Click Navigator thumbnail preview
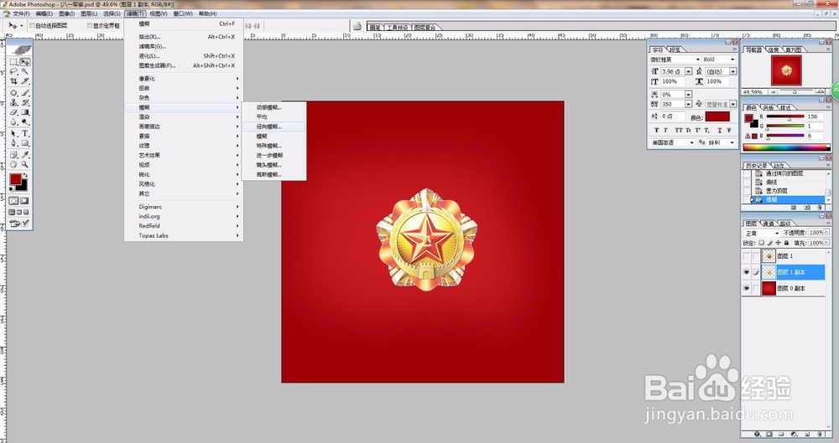The width and height of the screenshot is (839, 443). pyautogui.click(x=786, y=70)
